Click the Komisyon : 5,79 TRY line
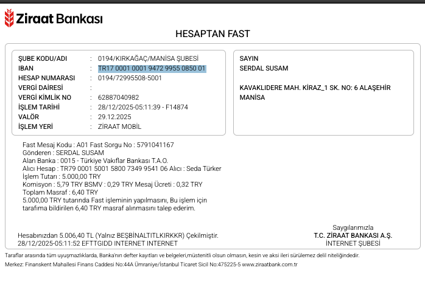This screenshot has width=425, height=301. (113, 185)
